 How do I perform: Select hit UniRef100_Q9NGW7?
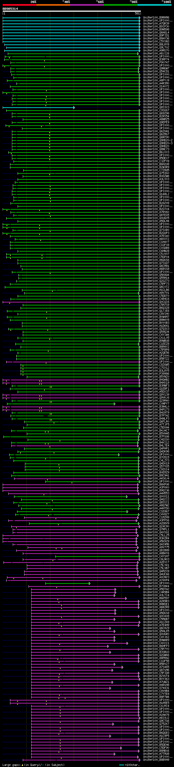click(156, 69)
